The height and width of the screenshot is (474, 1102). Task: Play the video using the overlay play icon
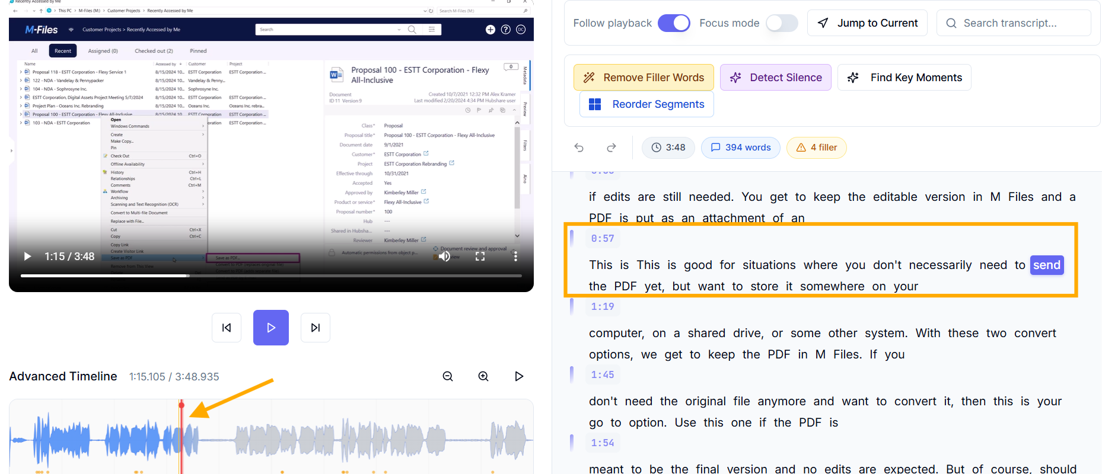(27, 257)
